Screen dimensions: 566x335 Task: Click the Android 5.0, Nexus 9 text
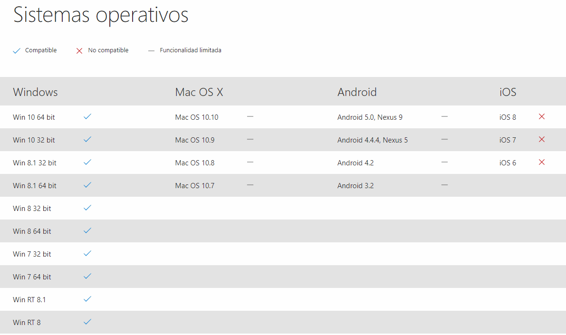[x=370, y=117]
